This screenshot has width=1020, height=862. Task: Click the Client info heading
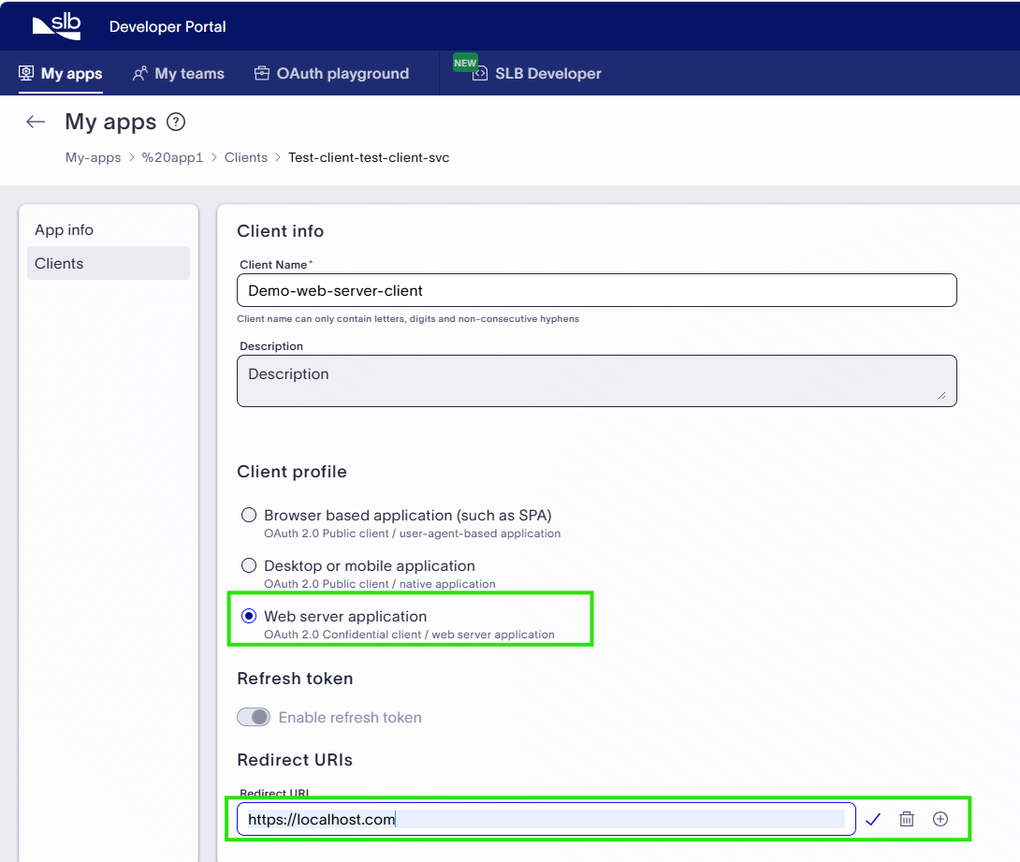[x=280, y=231]
